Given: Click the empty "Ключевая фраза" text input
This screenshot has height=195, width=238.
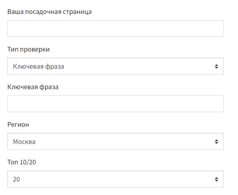Looking at the screenshot, I should 115,104.
